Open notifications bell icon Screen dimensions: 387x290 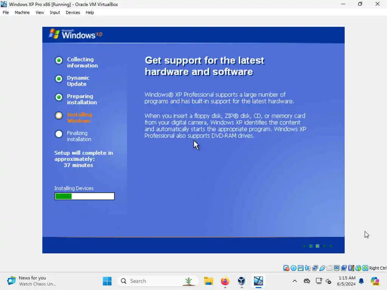[x=361, y=281]
